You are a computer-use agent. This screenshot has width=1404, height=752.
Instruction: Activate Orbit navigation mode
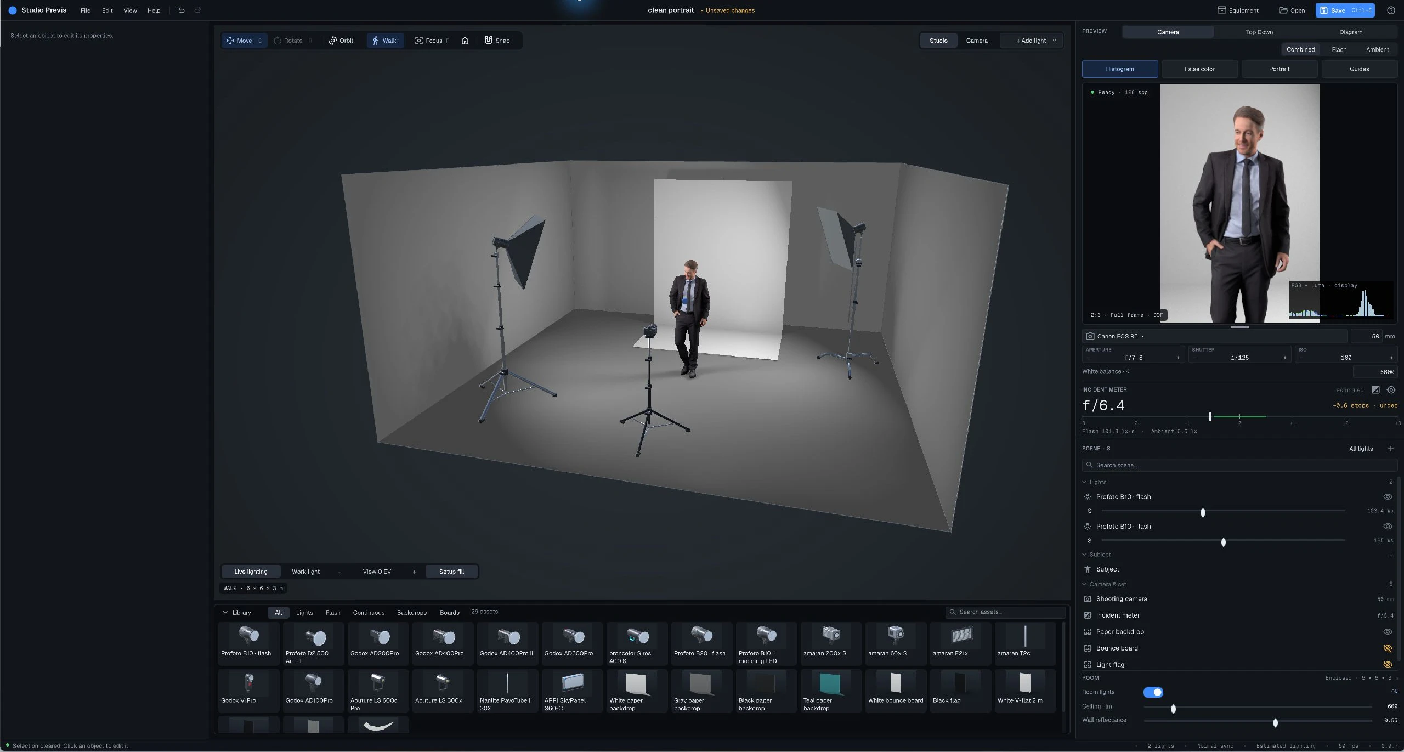[x=341, y=41]
